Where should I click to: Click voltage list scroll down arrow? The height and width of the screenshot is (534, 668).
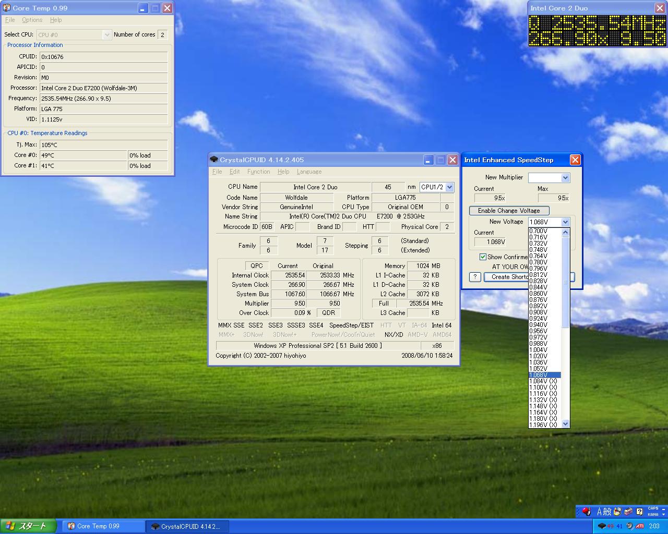coord(565,423)
